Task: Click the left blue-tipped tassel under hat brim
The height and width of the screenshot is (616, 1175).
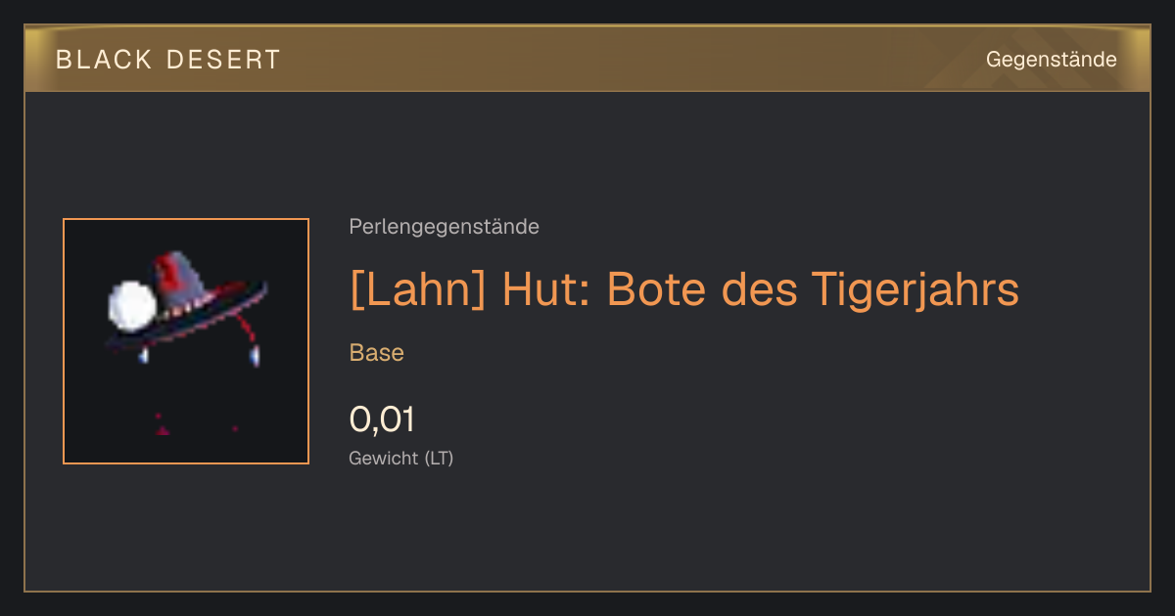Action: pyautogui.click(x=144, y=354)
